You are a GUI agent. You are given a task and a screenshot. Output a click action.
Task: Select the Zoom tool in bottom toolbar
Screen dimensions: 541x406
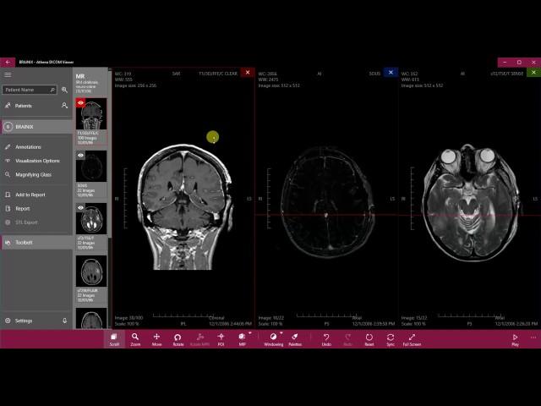[x=135, y=338]
